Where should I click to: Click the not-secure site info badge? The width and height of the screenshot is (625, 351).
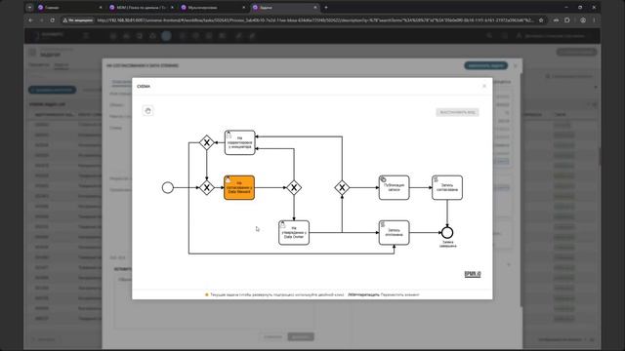[78, 19]
